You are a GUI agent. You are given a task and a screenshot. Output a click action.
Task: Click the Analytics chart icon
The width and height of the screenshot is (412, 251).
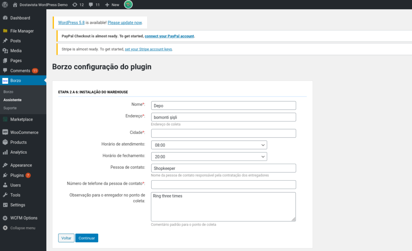(x=6, y=152)
